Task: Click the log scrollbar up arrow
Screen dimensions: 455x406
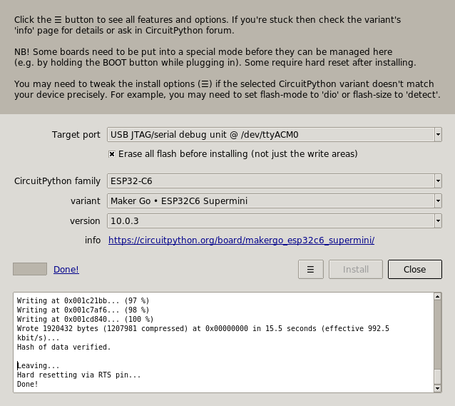Action: point(438,296)
